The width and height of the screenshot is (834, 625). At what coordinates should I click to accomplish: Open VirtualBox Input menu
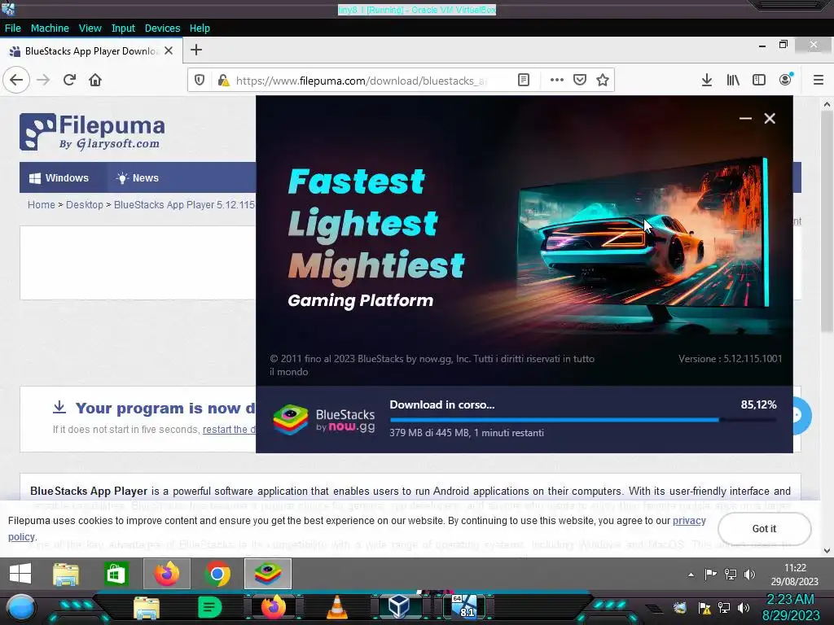point(123,28)
